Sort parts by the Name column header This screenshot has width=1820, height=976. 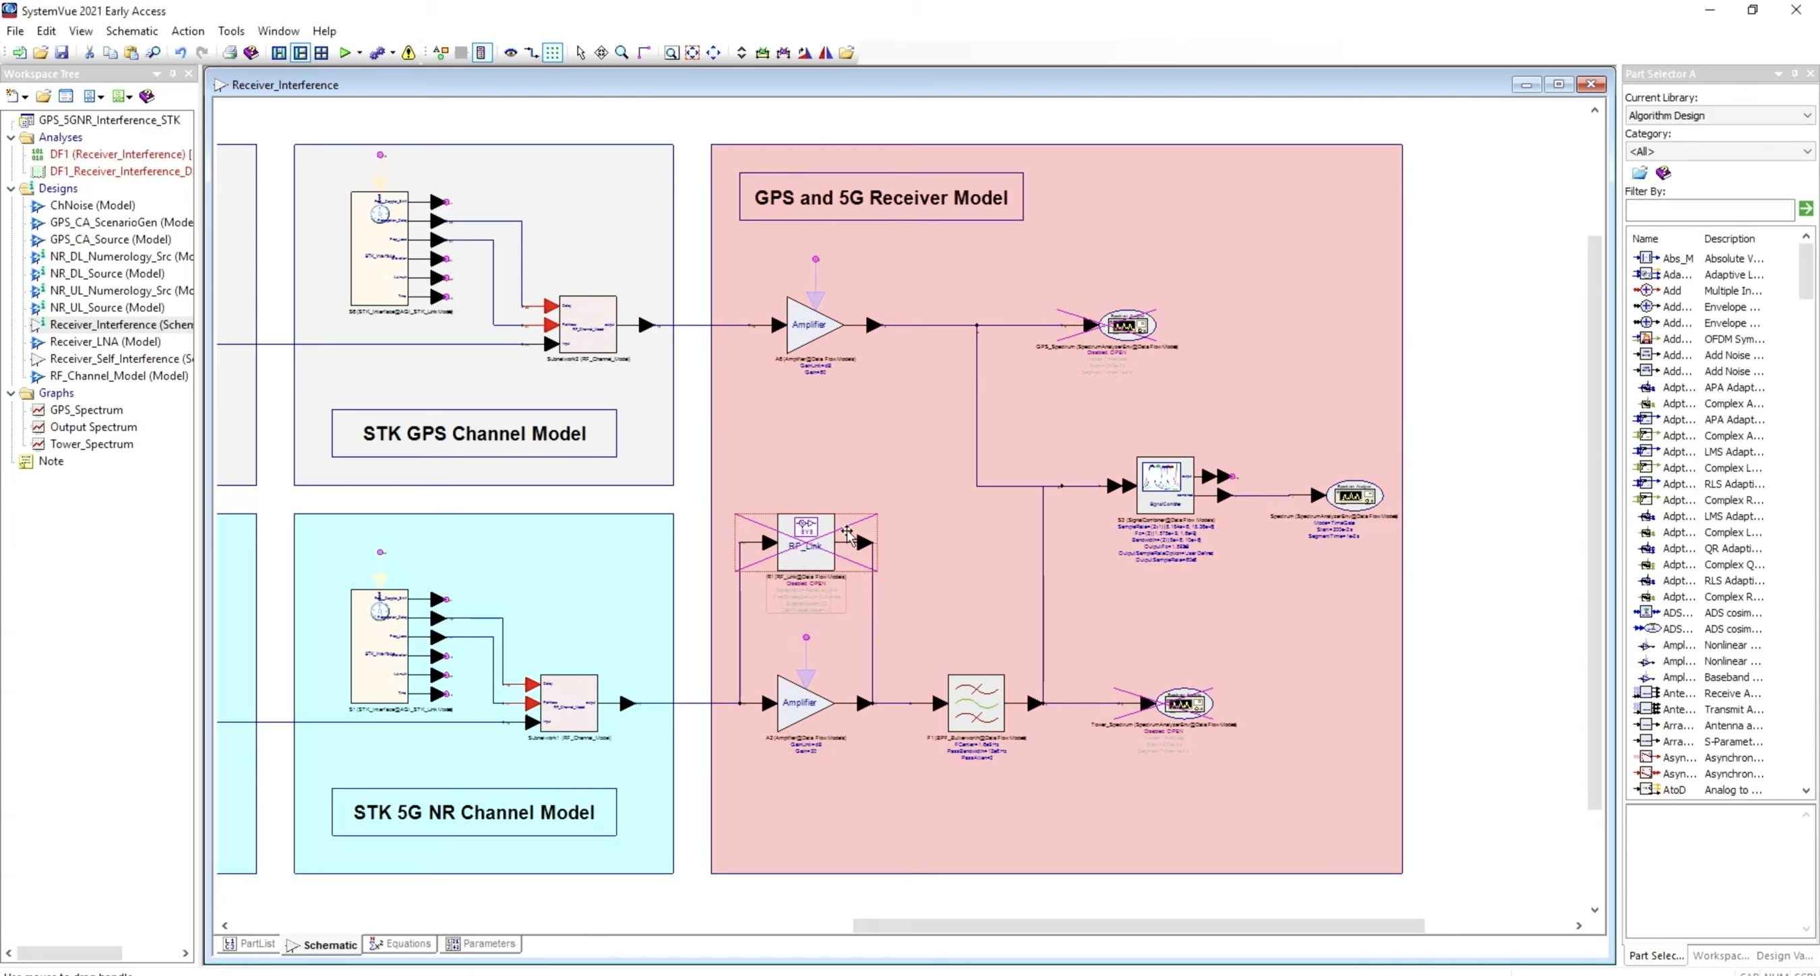tap(1645, 238)
